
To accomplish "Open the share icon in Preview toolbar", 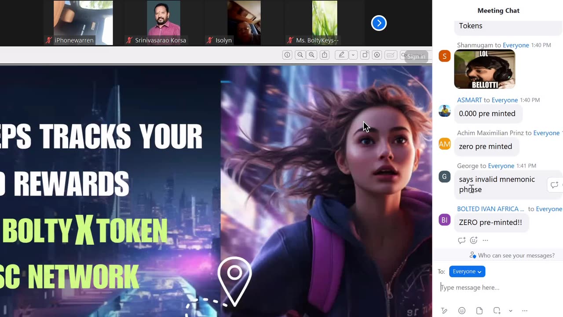I will pyautogui.click(x=325, y=55).
